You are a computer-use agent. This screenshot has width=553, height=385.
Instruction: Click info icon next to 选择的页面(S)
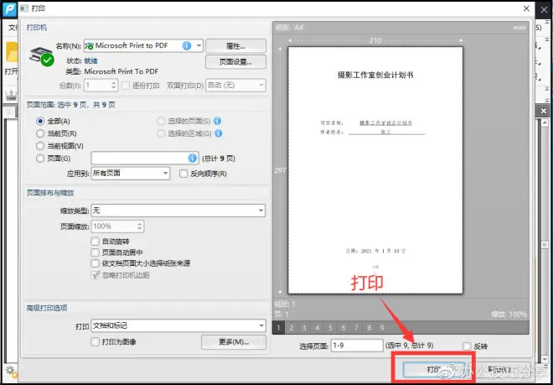click(218, 121)
